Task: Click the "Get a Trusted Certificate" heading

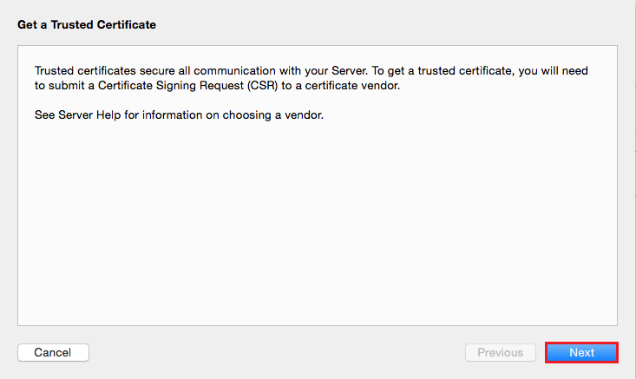Action: click(87, 25)
